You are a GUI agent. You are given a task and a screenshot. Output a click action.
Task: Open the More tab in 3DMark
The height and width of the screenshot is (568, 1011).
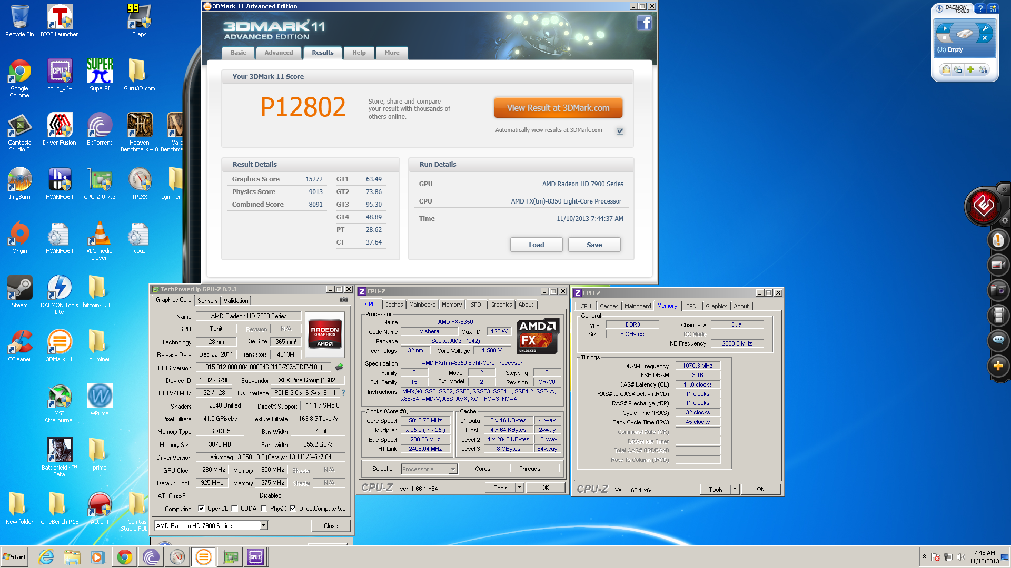[392, 53]
